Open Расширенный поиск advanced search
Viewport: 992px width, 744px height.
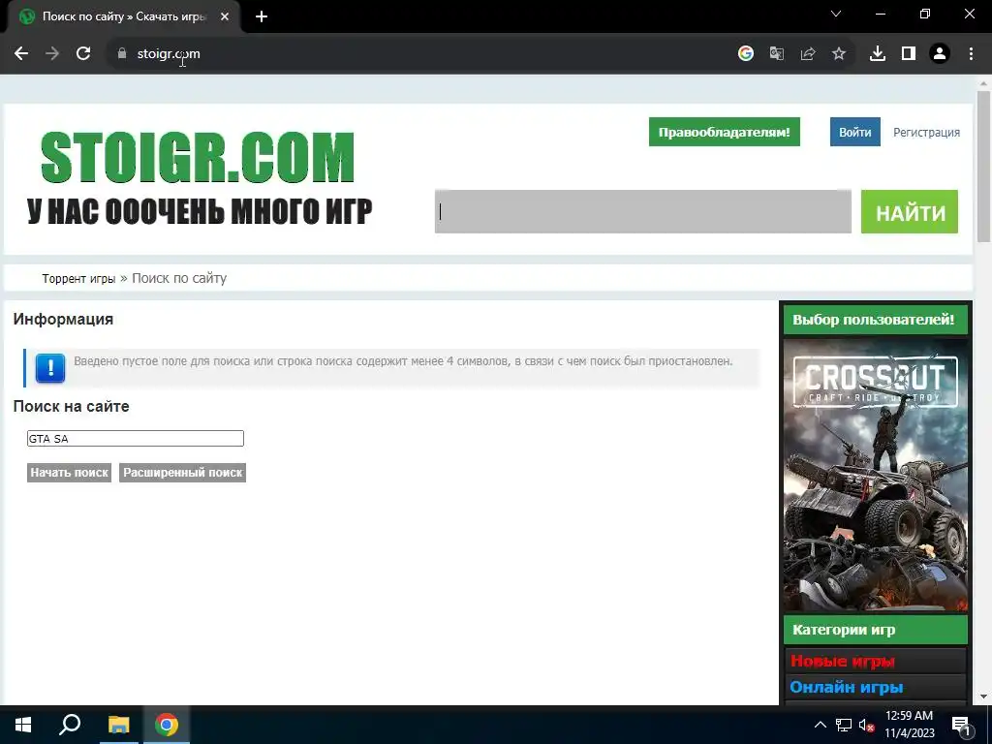pos(183,473)
